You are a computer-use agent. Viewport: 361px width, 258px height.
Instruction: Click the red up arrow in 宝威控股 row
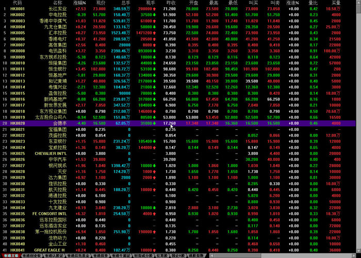[154, 147]
